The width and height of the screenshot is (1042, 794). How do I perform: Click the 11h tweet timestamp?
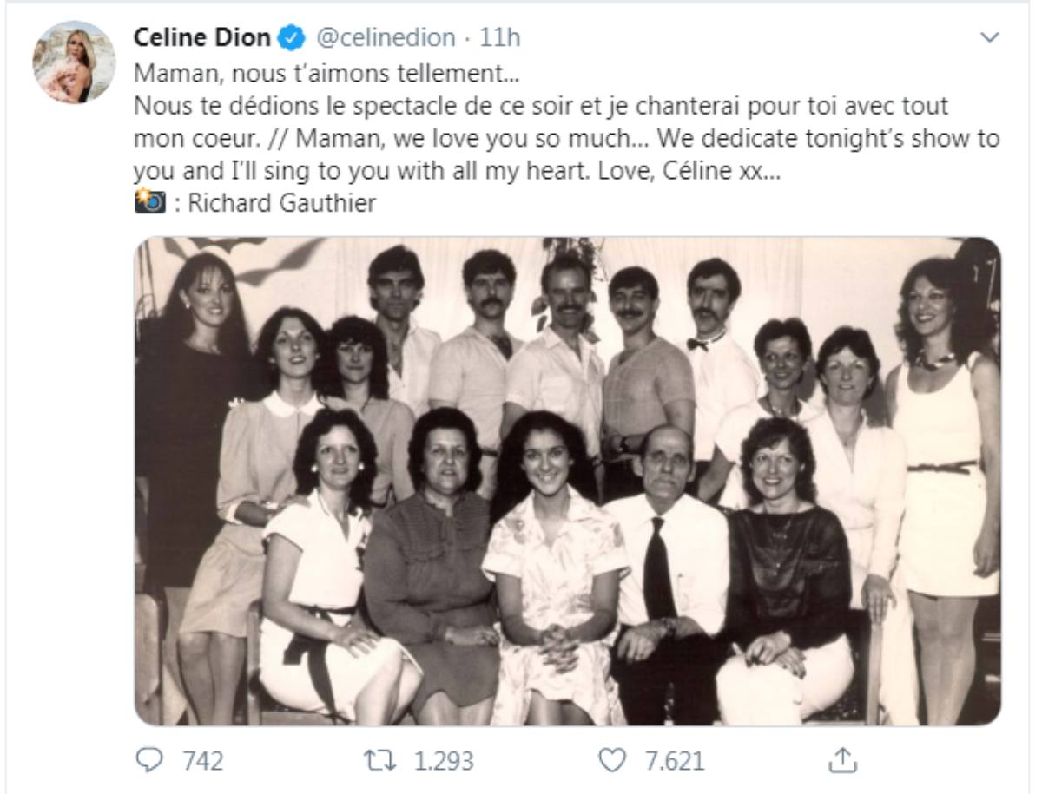pos(500,38)
